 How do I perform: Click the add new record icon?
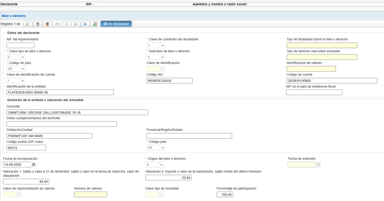click(28, 24)
